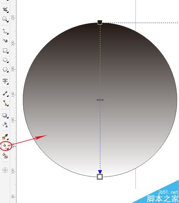The height and width of the screenshot is (203, 179).
Task: Select the white end gradient color node
Action: pyautogui.click(x=100, y=177)
